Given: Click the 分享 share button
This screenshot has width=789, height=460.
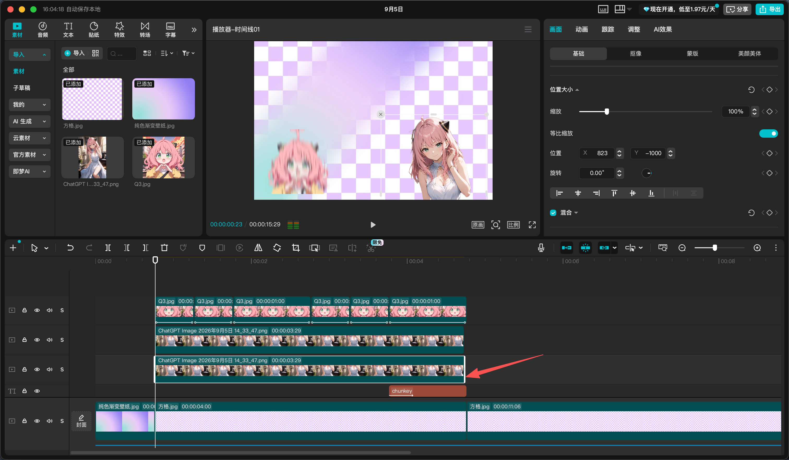Looking at the screenshot, I should click(737, 9).
